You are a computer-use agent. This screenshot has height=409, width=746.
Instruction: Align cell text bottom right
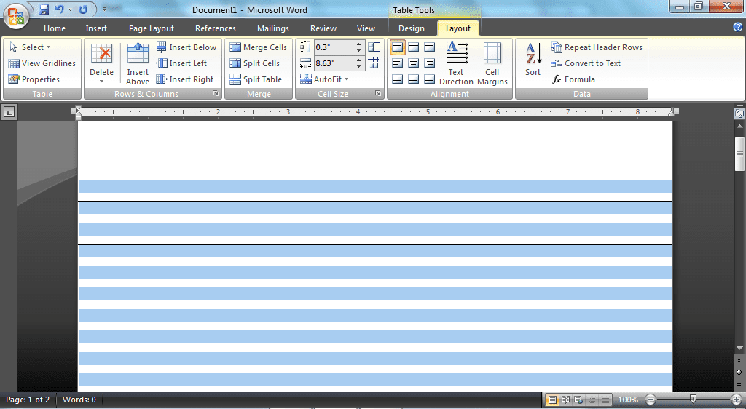[430, 79]
